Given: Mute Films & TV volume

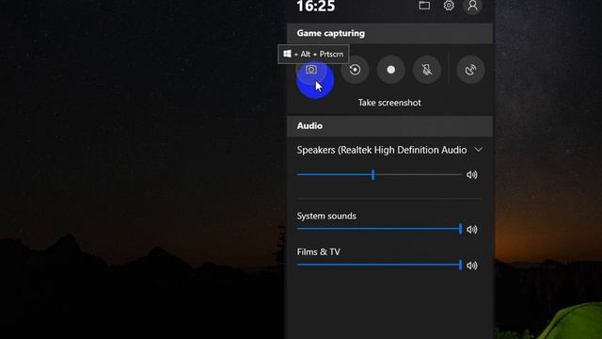Looking at the screenshot, I should (x=472, y=266).
